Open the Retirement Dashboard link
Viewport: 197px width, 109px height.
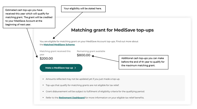point(72,98)
